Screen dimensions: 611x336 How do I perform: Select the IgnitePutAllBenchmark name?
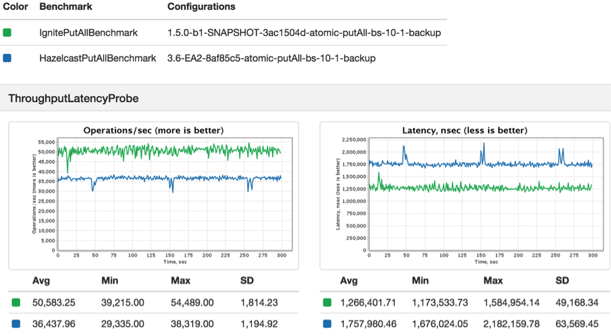click(x=89, y=33)
